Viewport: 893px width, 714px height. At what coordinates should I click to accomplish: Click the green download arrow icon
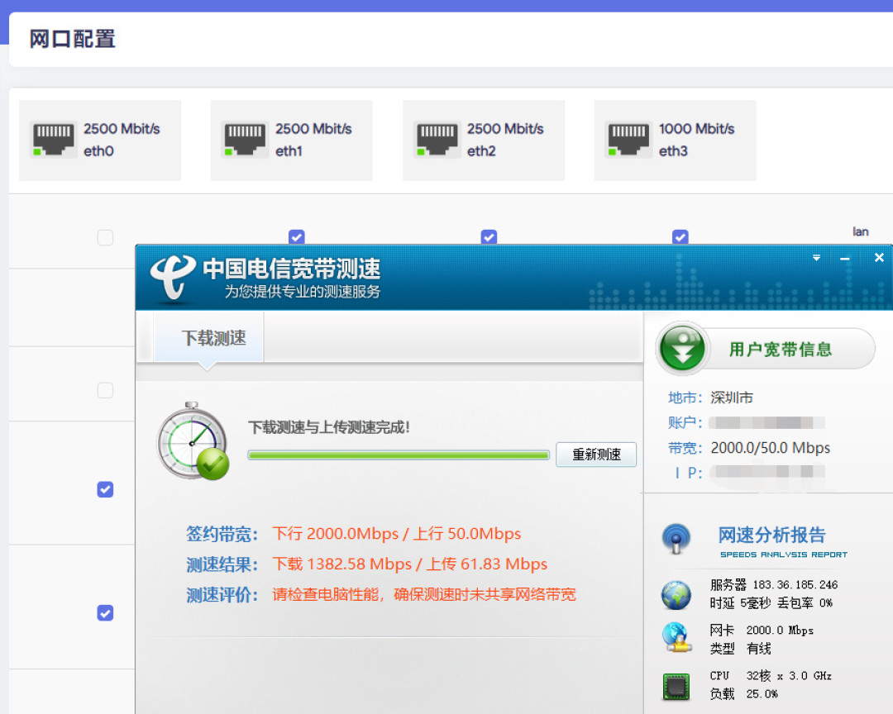[x=682, y=349]
